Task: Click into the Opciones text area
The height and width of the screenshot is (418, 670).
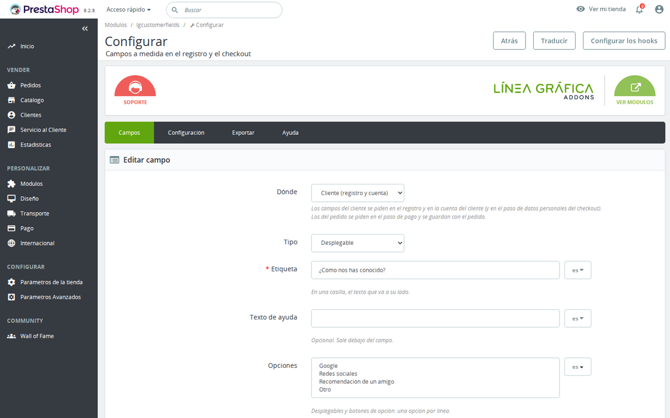Action: tap(435, 378)
